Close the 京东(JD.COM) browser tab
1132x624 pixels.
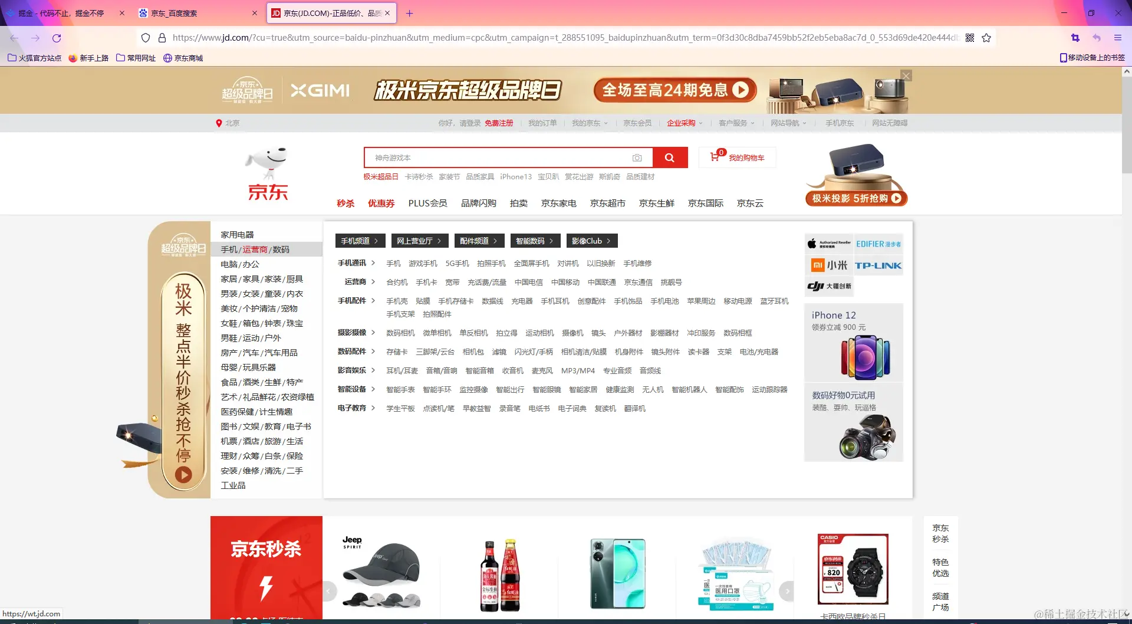click(x=387, y=13)
